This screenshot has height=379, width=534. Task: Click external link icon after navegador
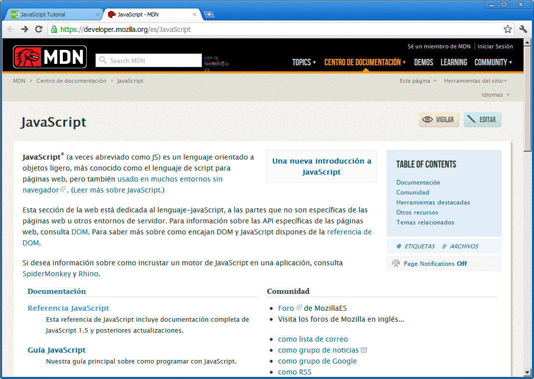[63, 189]
